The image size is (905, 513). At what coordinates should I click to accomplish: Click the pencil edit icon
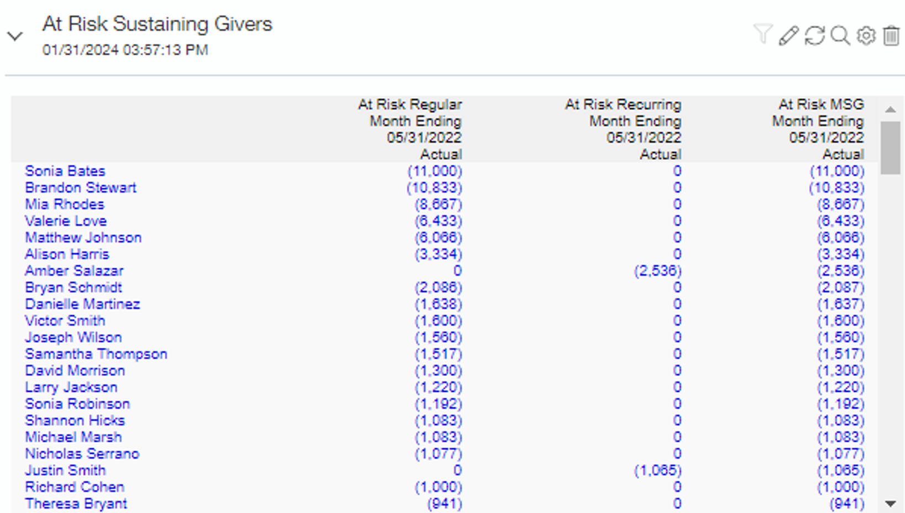788,35
